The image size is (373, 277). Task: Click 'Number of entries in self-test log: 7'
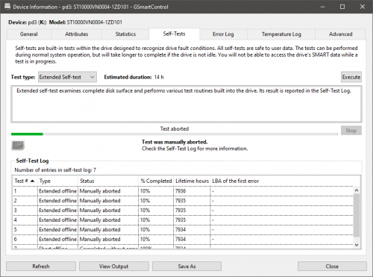(55, 170)
